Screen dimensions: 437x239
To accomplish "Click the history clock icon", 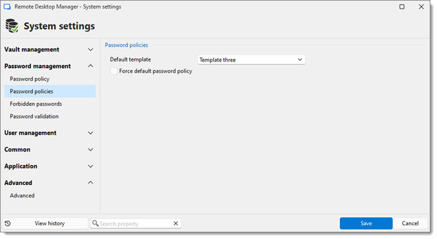I will (8, 223).
